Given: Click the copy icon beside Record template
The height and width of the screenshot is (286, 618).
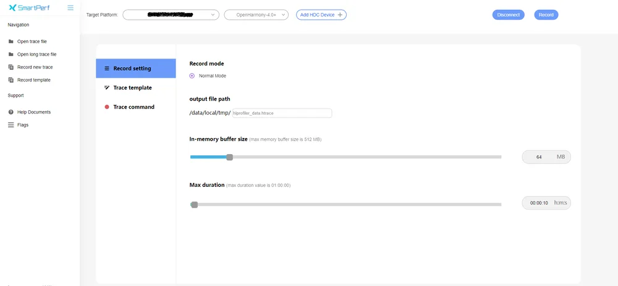Looking at the screenshot, I should click(11, 80).
